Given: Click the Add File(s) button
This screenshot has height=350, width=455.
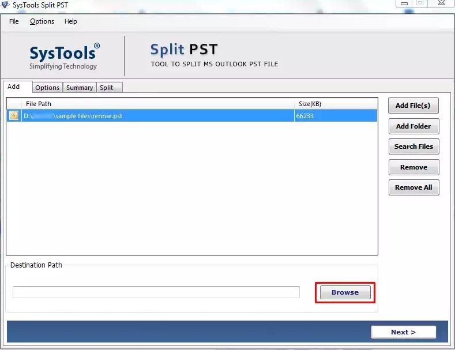Looking at the screenshot, I should [413, 106].
